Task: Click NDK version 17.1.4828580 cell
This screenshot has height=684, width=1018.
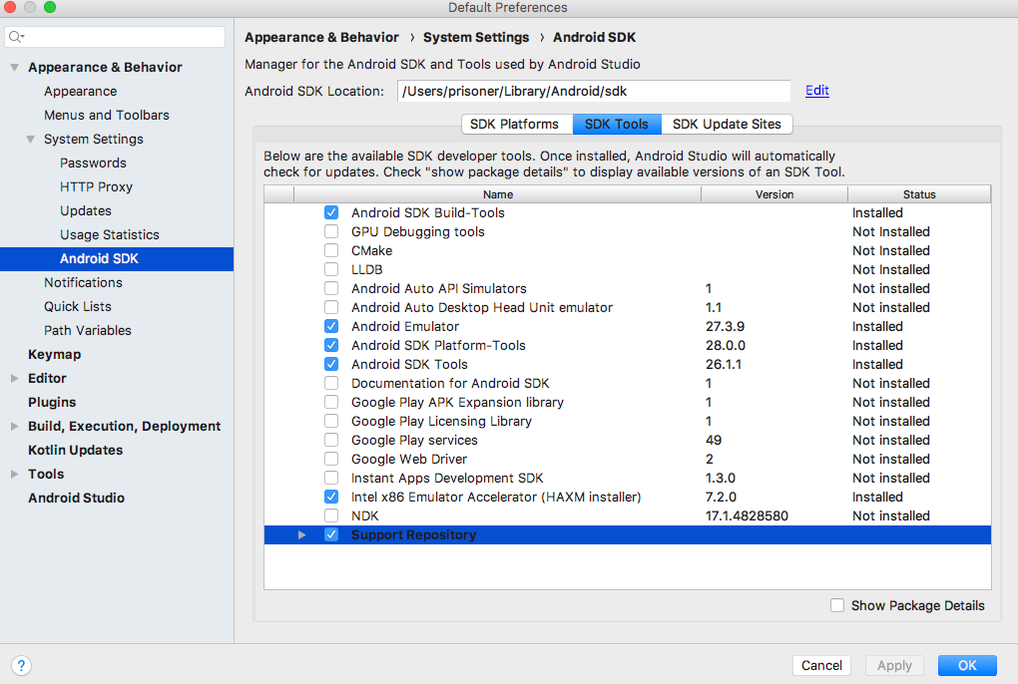Action: 747,516
